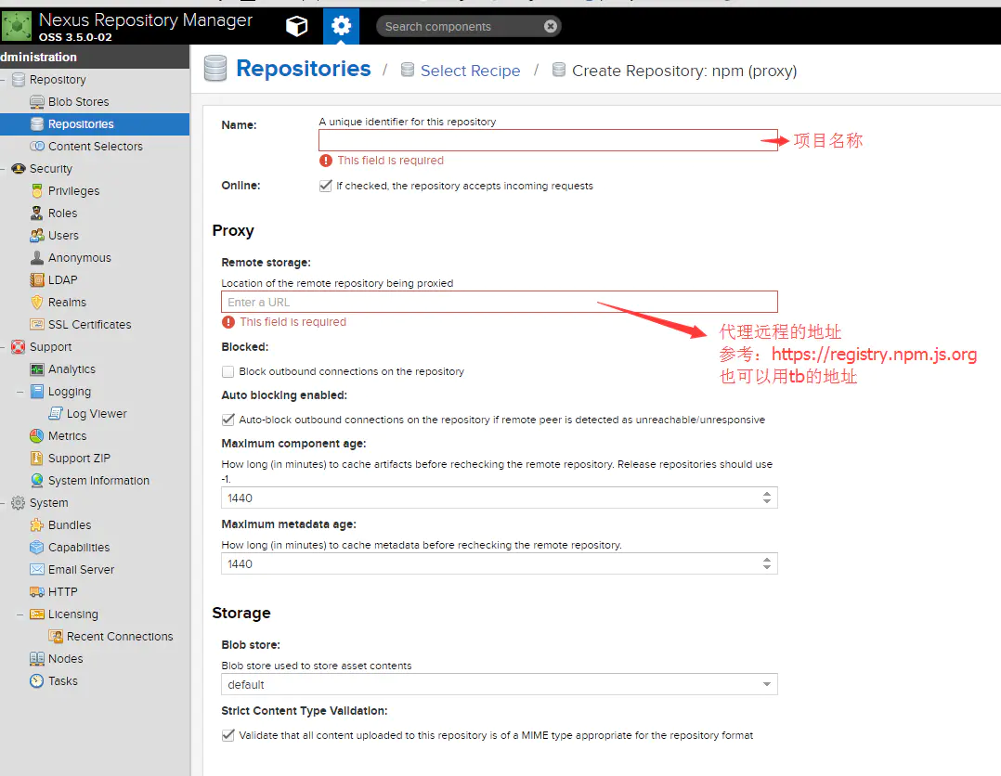Increase Maximum component age value

pyautogui.click(x=767, y=493)
